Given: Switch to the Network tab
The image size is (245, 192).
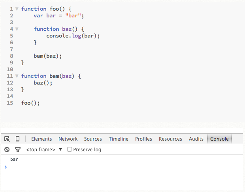Looking at the screenshot, I should (x=68, y=139).
